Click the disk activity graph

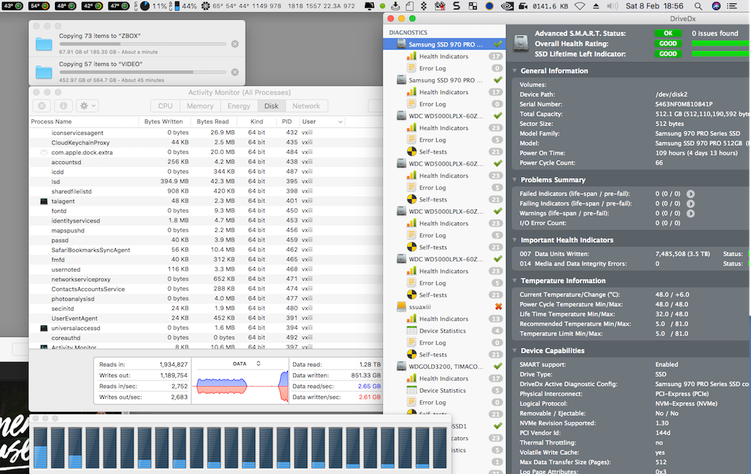coord(241,386)
